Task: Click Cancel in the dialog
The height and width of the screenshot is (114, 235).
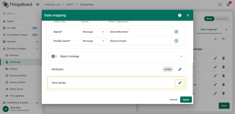Action: coord(173,100)
